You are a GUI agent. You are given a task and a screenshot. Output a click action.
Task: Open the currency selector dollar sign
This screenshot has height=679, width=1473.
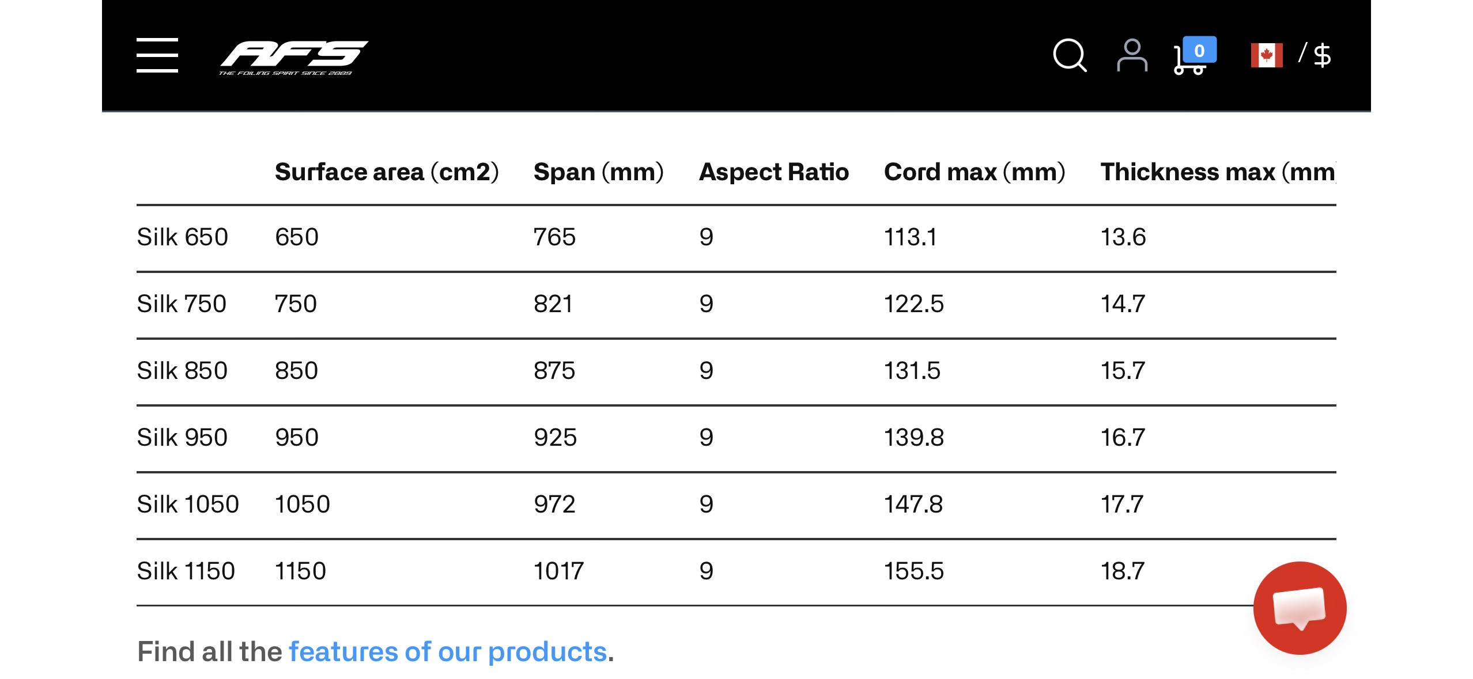tap(1323, 55)
